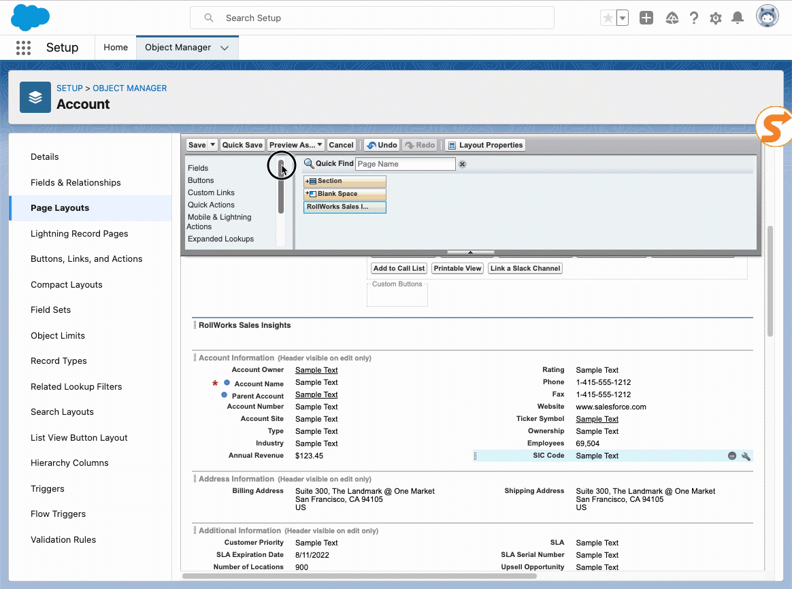Click the user avatar icon
Screen dimensions: 792x589
(x=767, y=17)
